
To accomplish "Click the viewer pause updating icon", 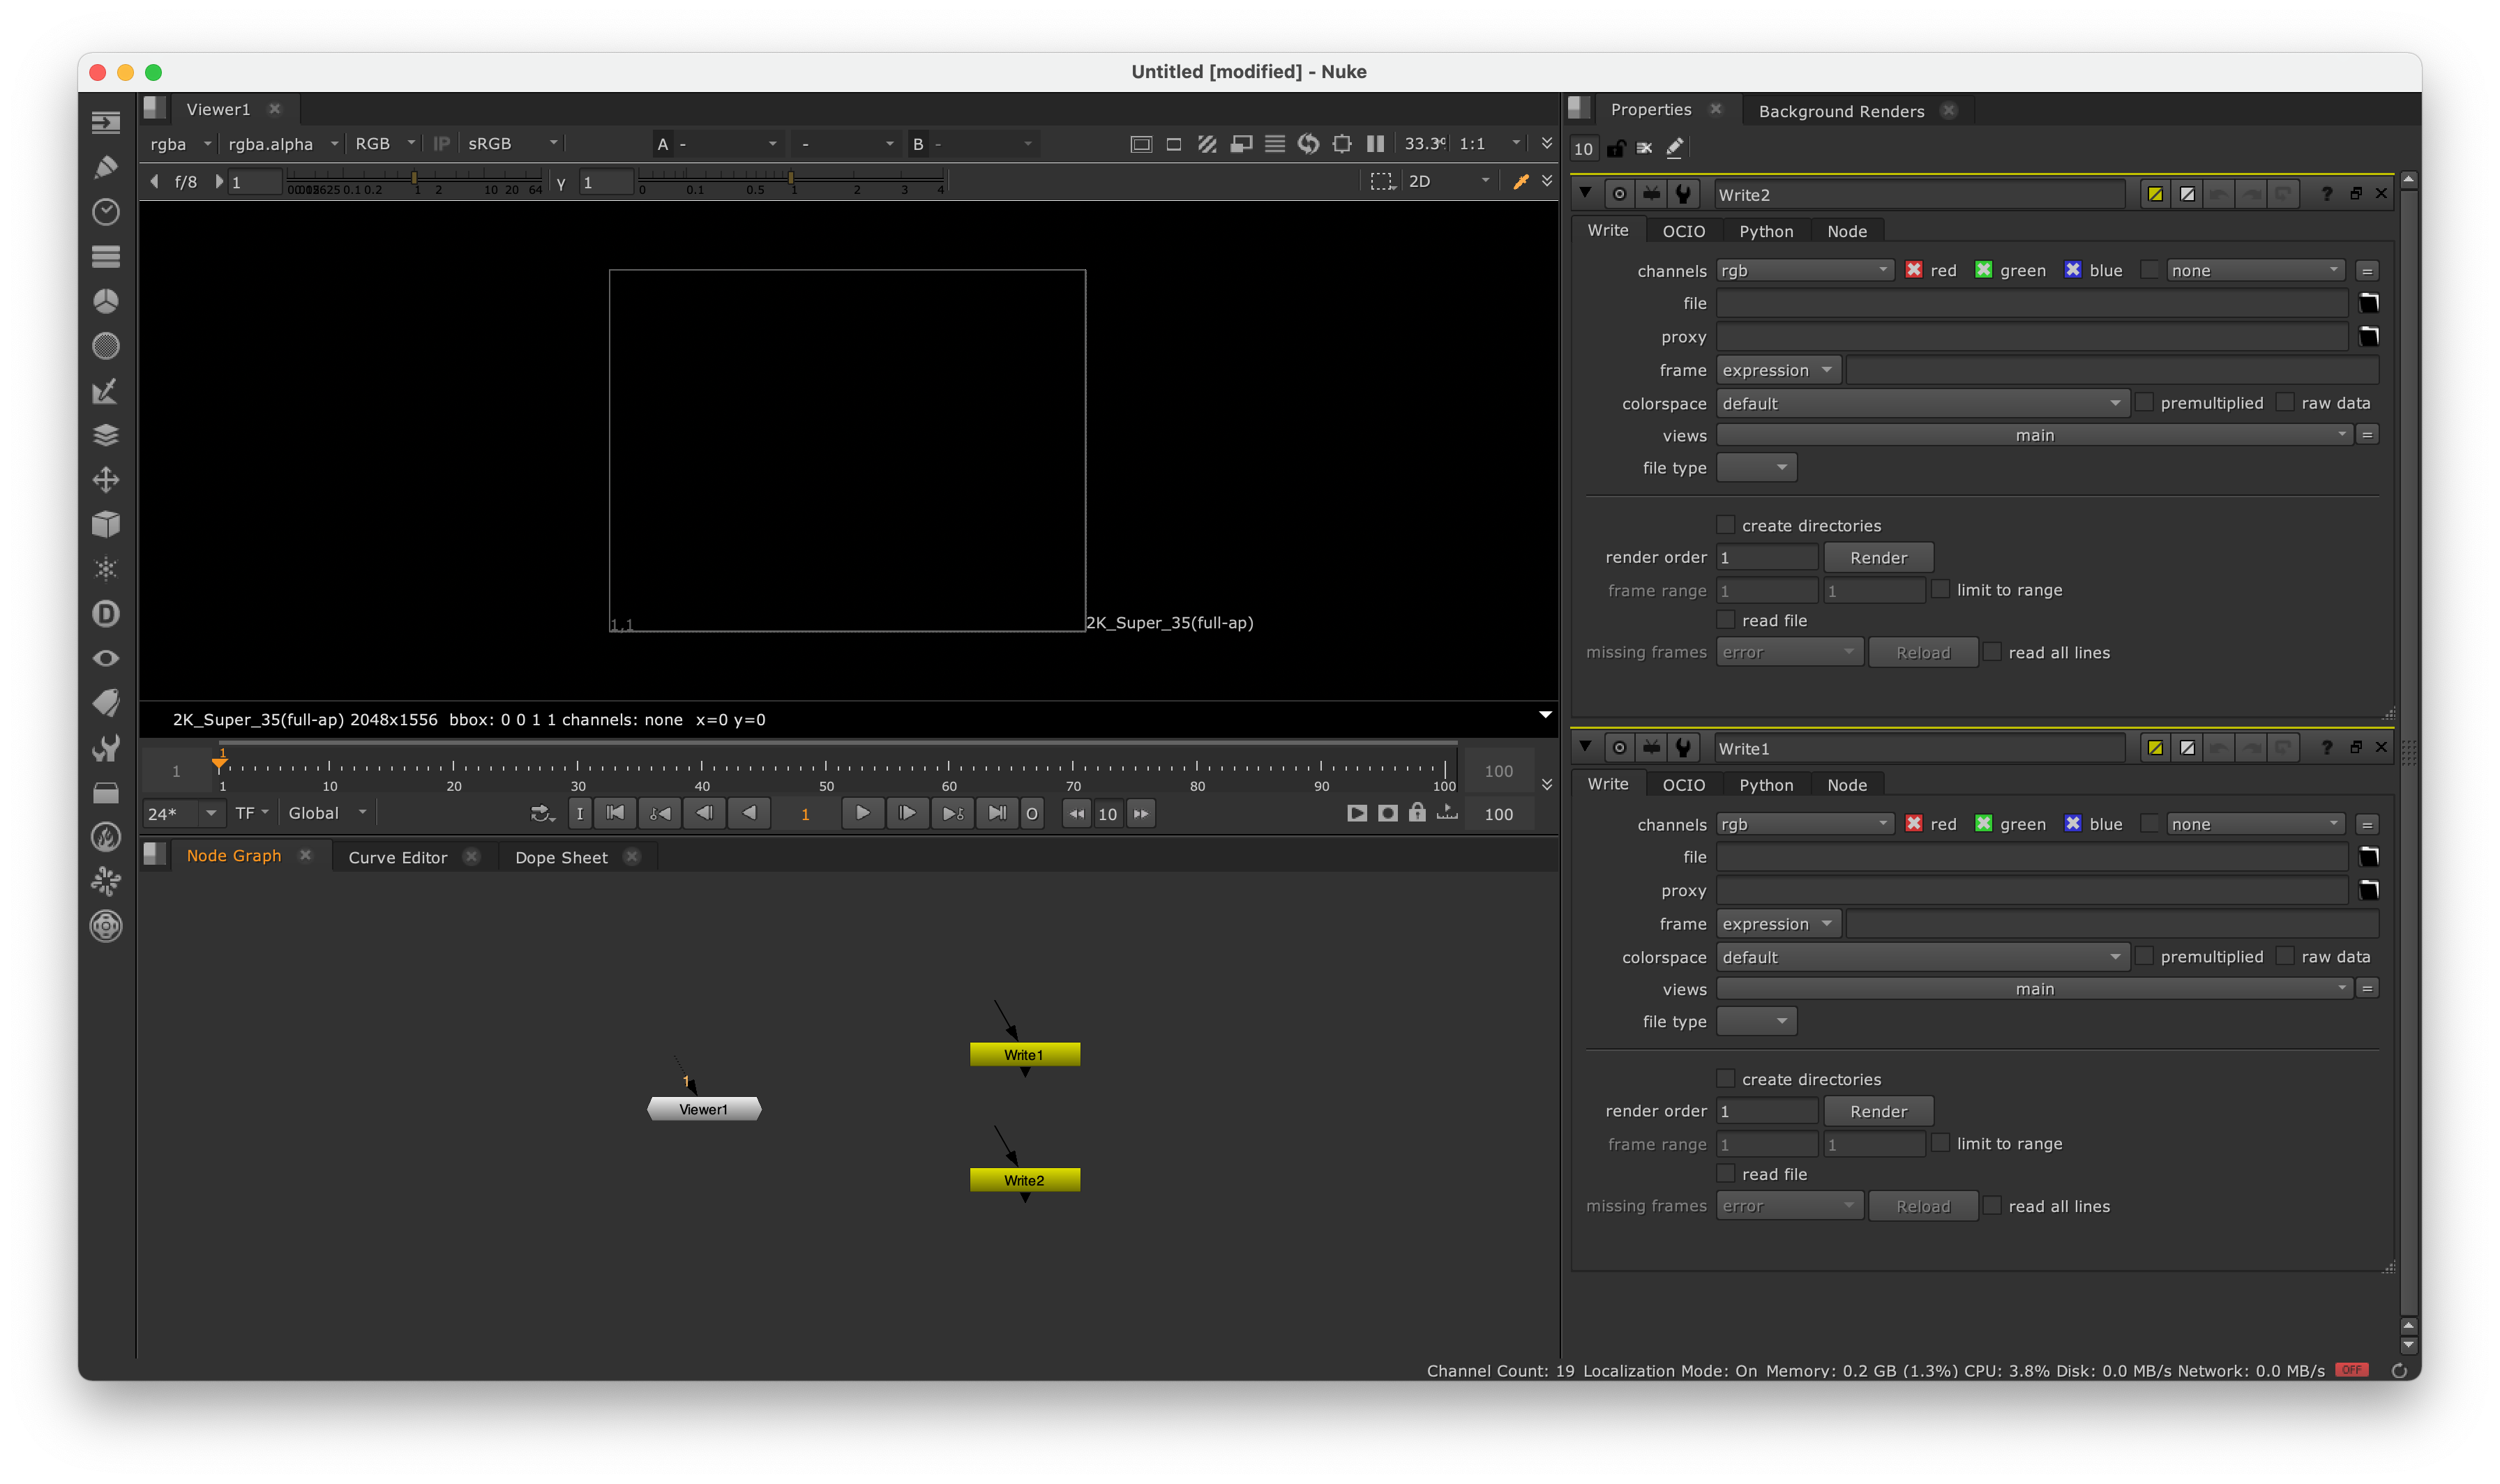I will pos(1376,144).
